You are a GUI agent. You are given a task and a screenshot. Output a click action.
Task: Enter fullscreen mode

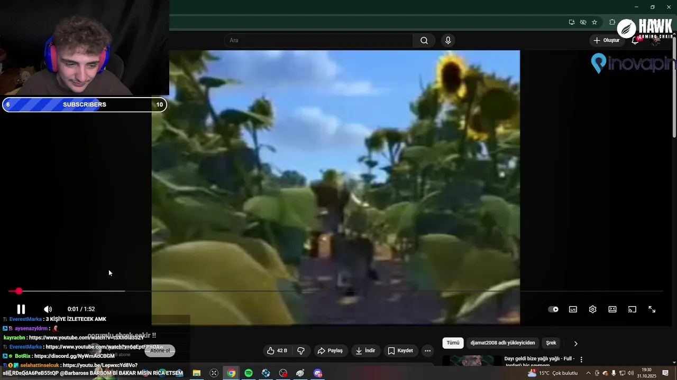pyautogui.click(x=652, y=309)
